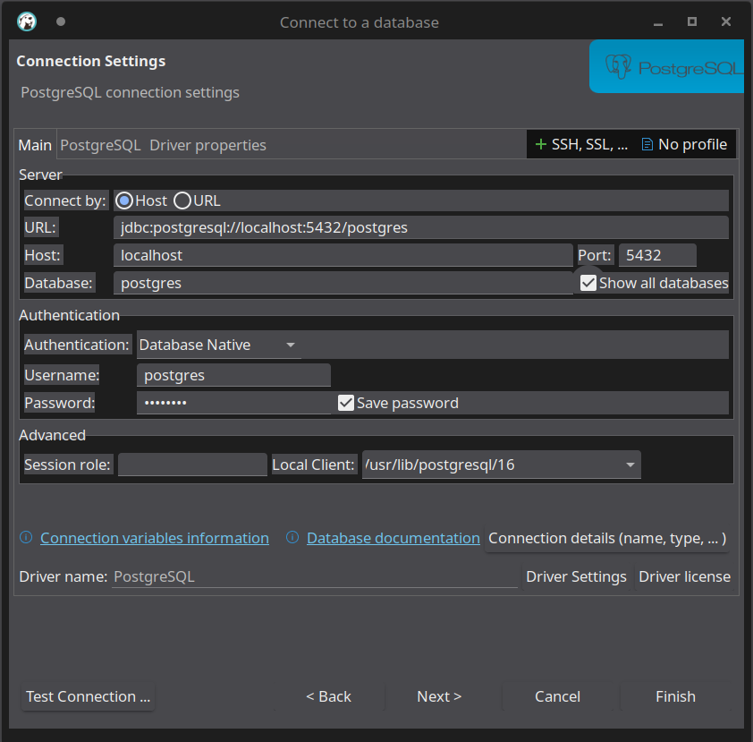Open Driver license

click(x=685, y=576)
